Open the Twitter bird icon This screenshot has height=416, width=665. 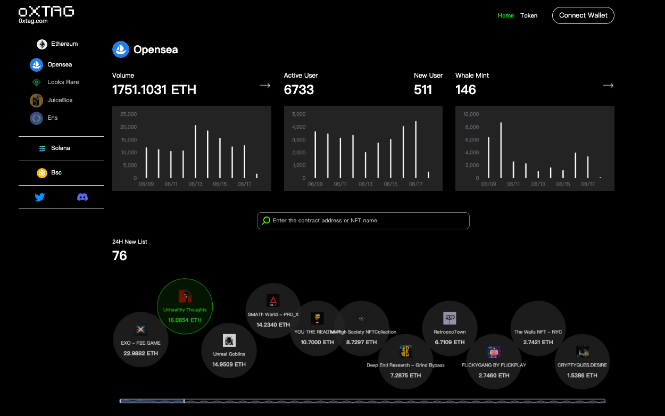point(40,197)
